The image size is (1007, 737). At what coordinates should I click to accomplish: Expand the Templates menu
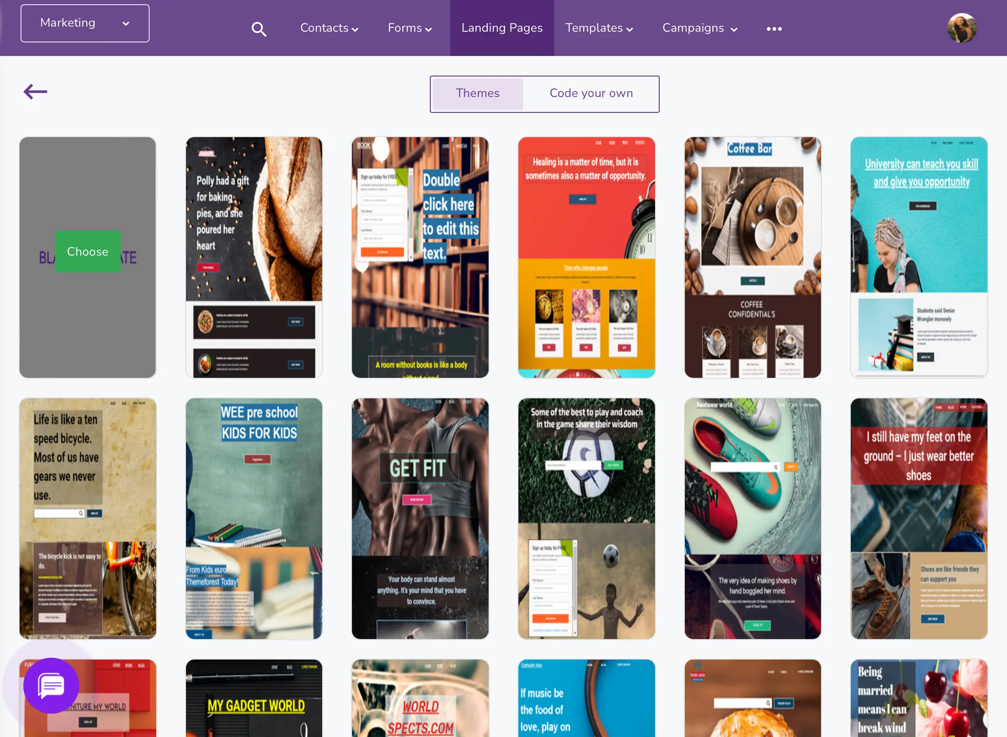(599, 28)
